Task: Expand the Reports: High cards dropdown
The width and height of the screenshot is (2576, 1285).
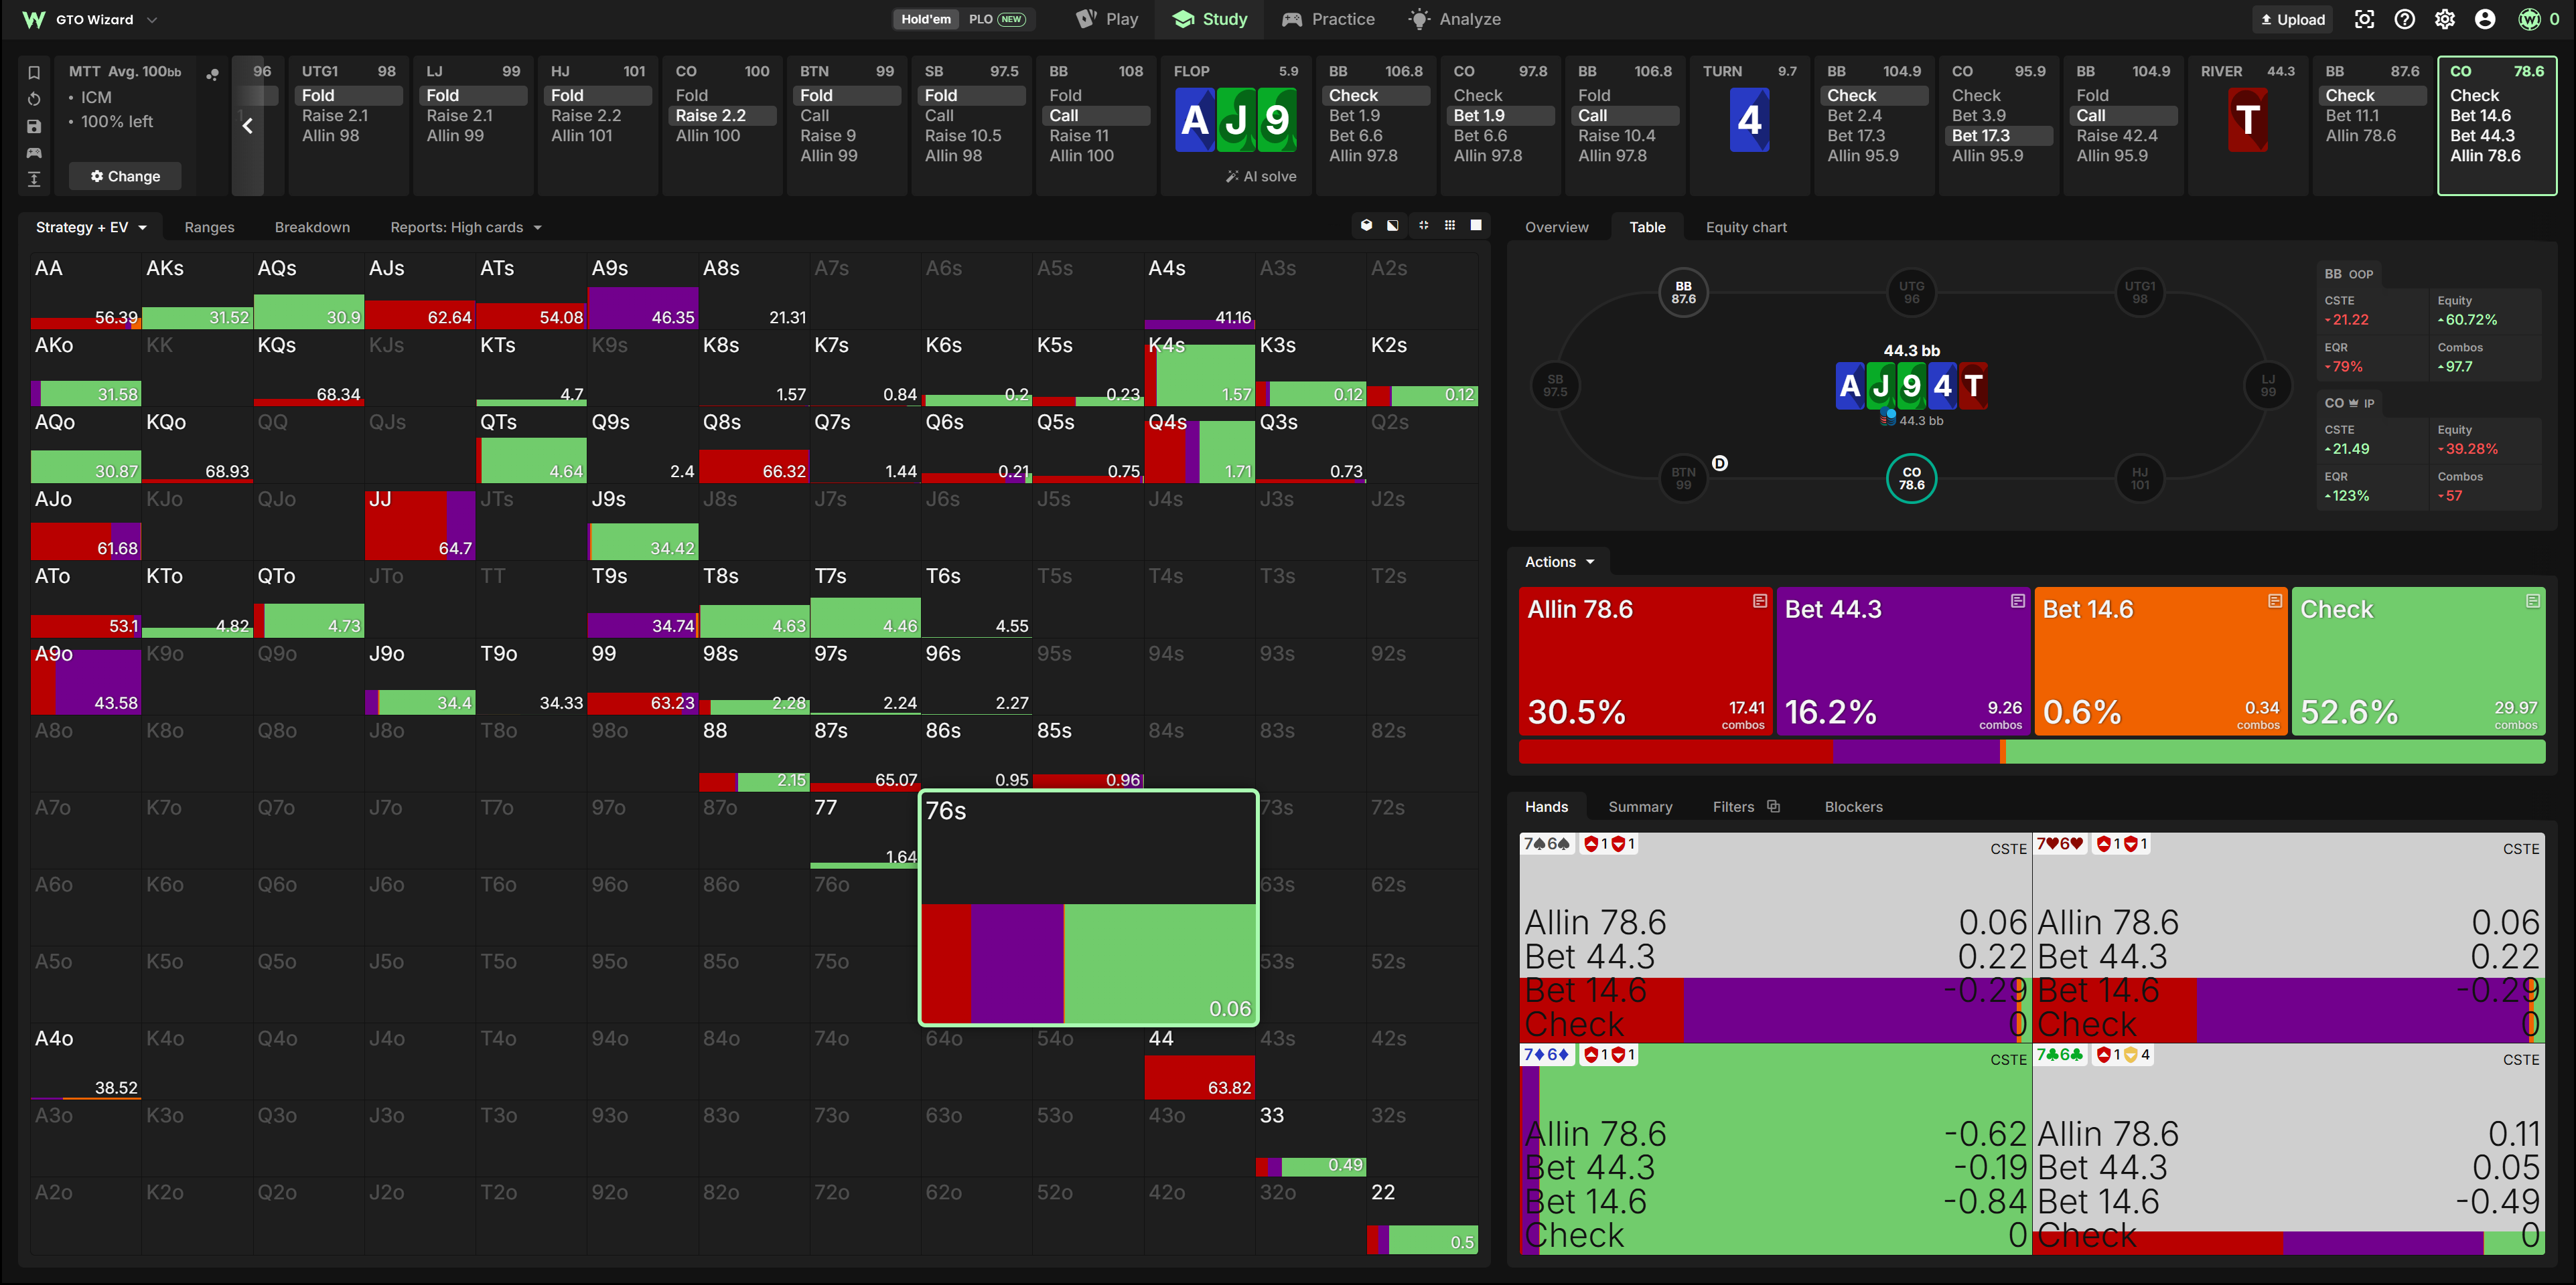Action: tap(466, 227)
